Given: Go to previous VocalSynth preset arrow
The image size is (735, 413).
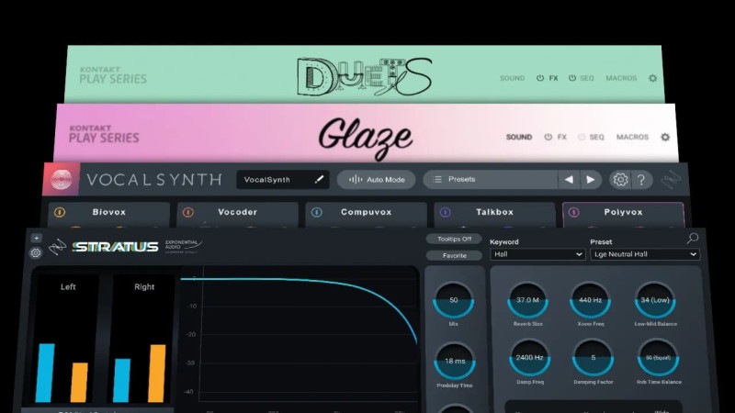Looking at the screenshot, I should (569, 179).
